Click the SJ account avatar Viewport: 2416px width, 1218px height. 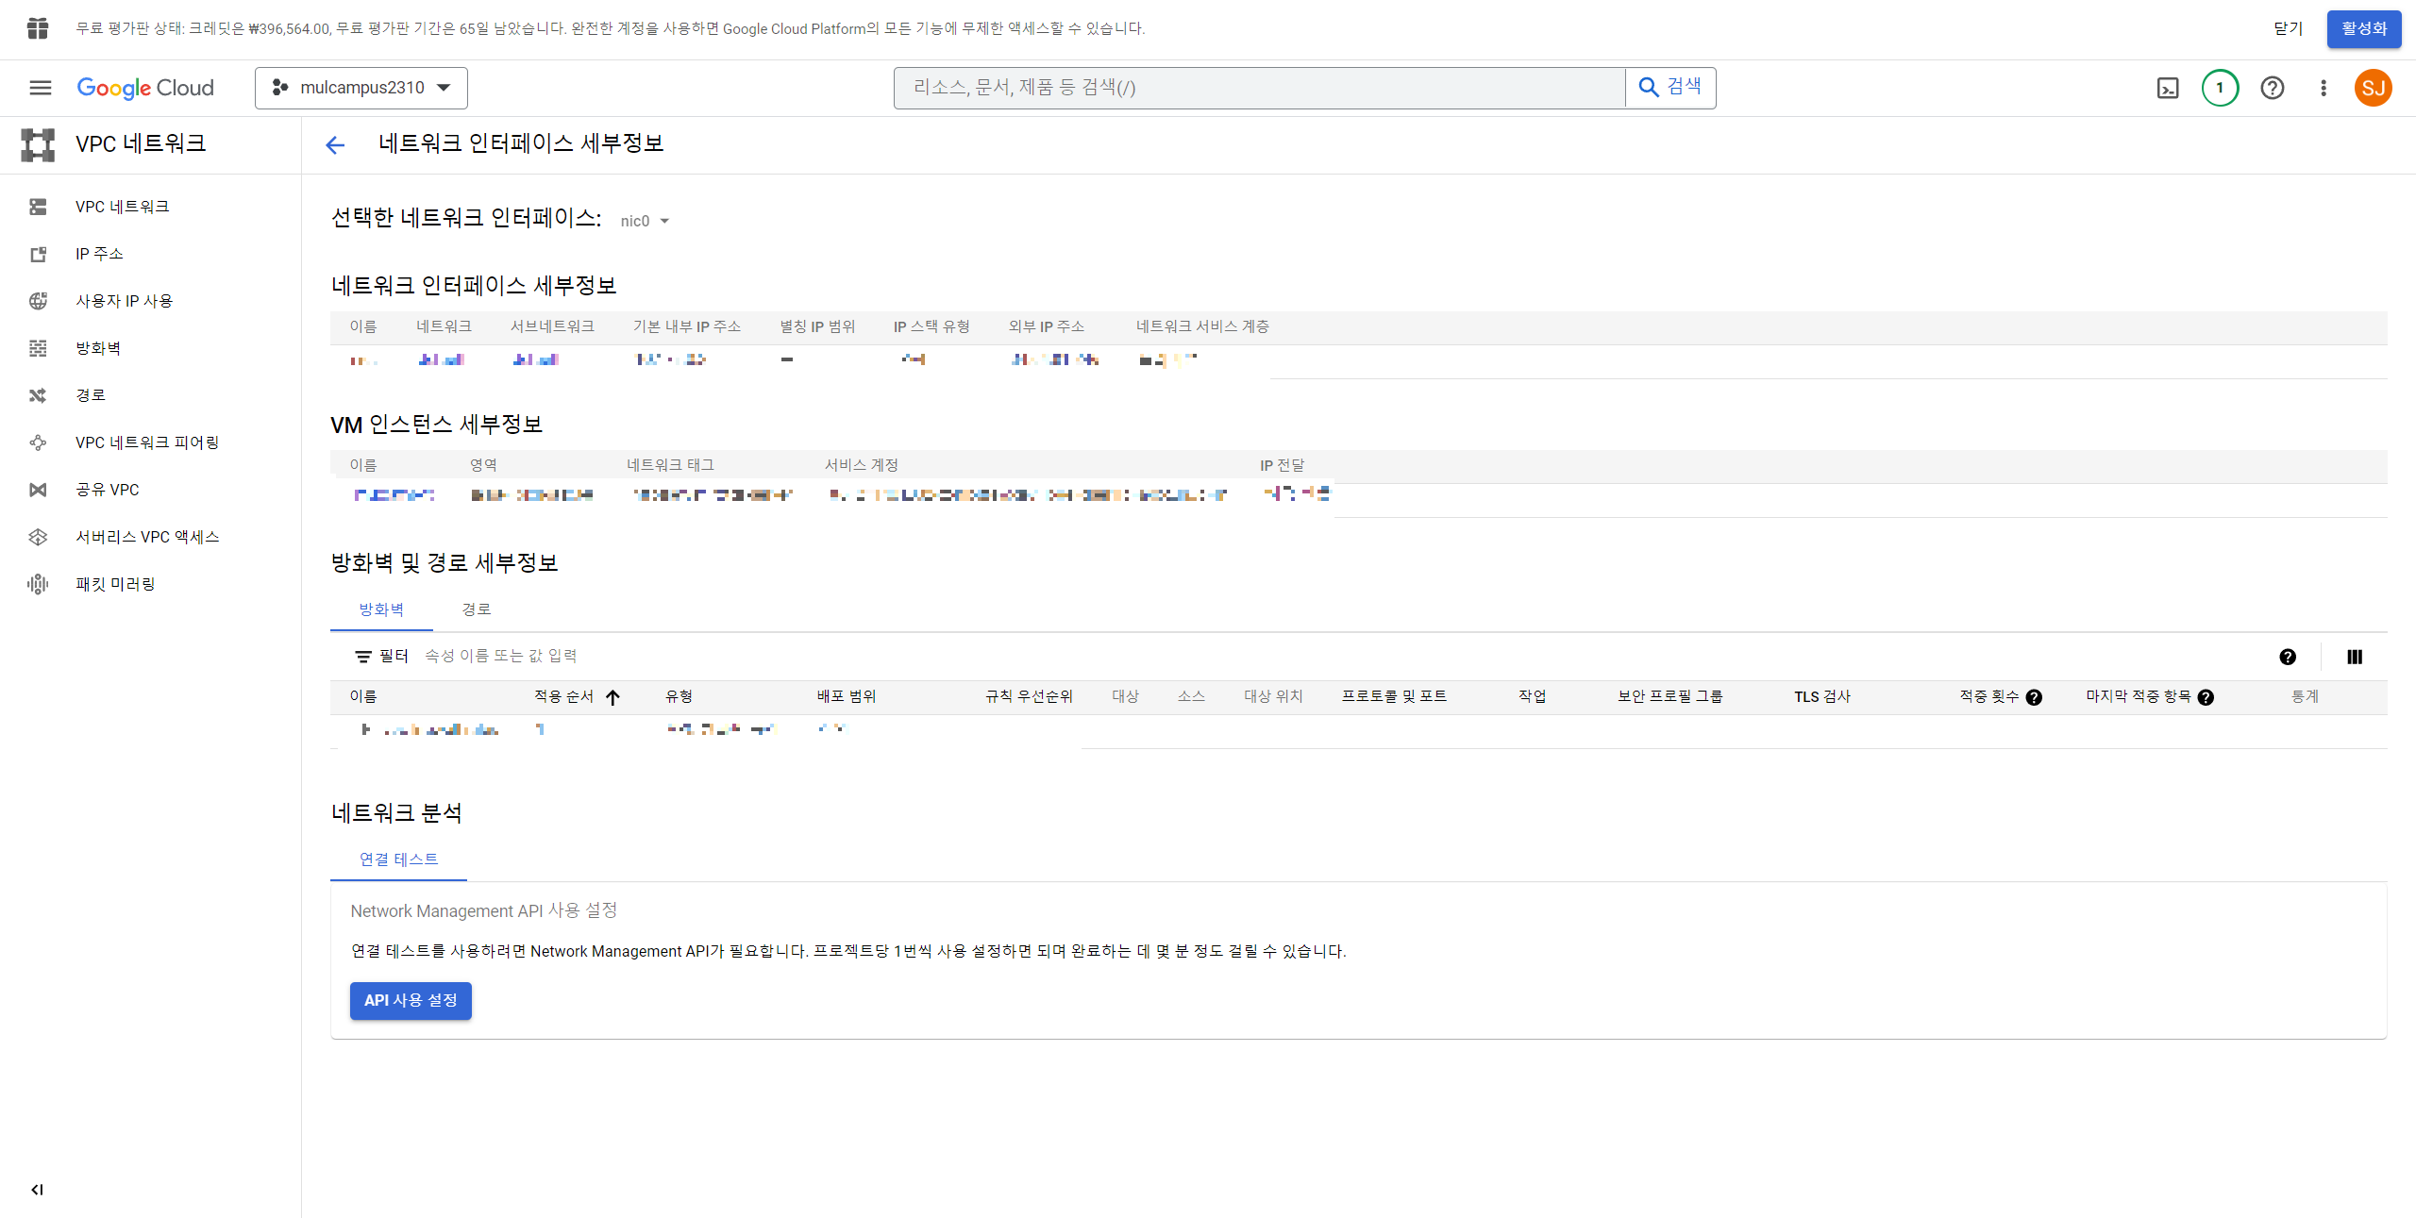(x=2373, y=88)
